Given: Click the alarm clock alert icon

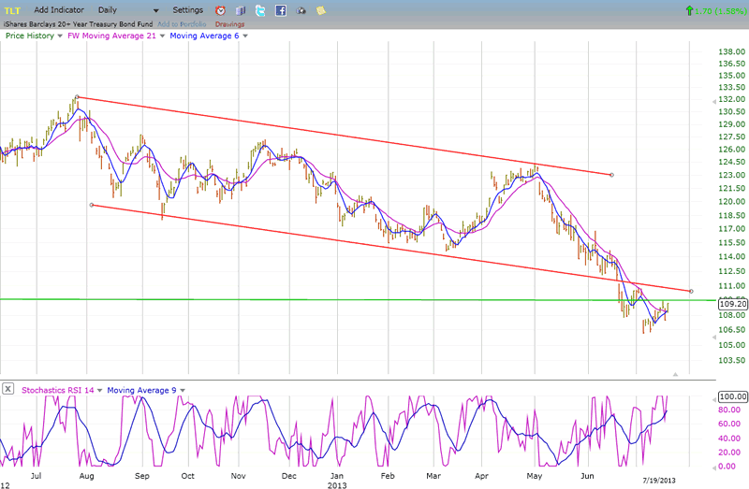Looking at the screenshot, I should pyautogui.click(x=221, y=10).
